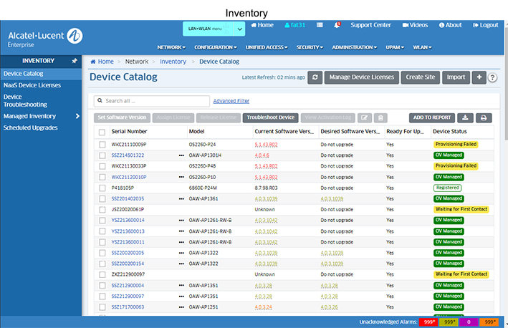Click the print icon above table

pos(484,117)
